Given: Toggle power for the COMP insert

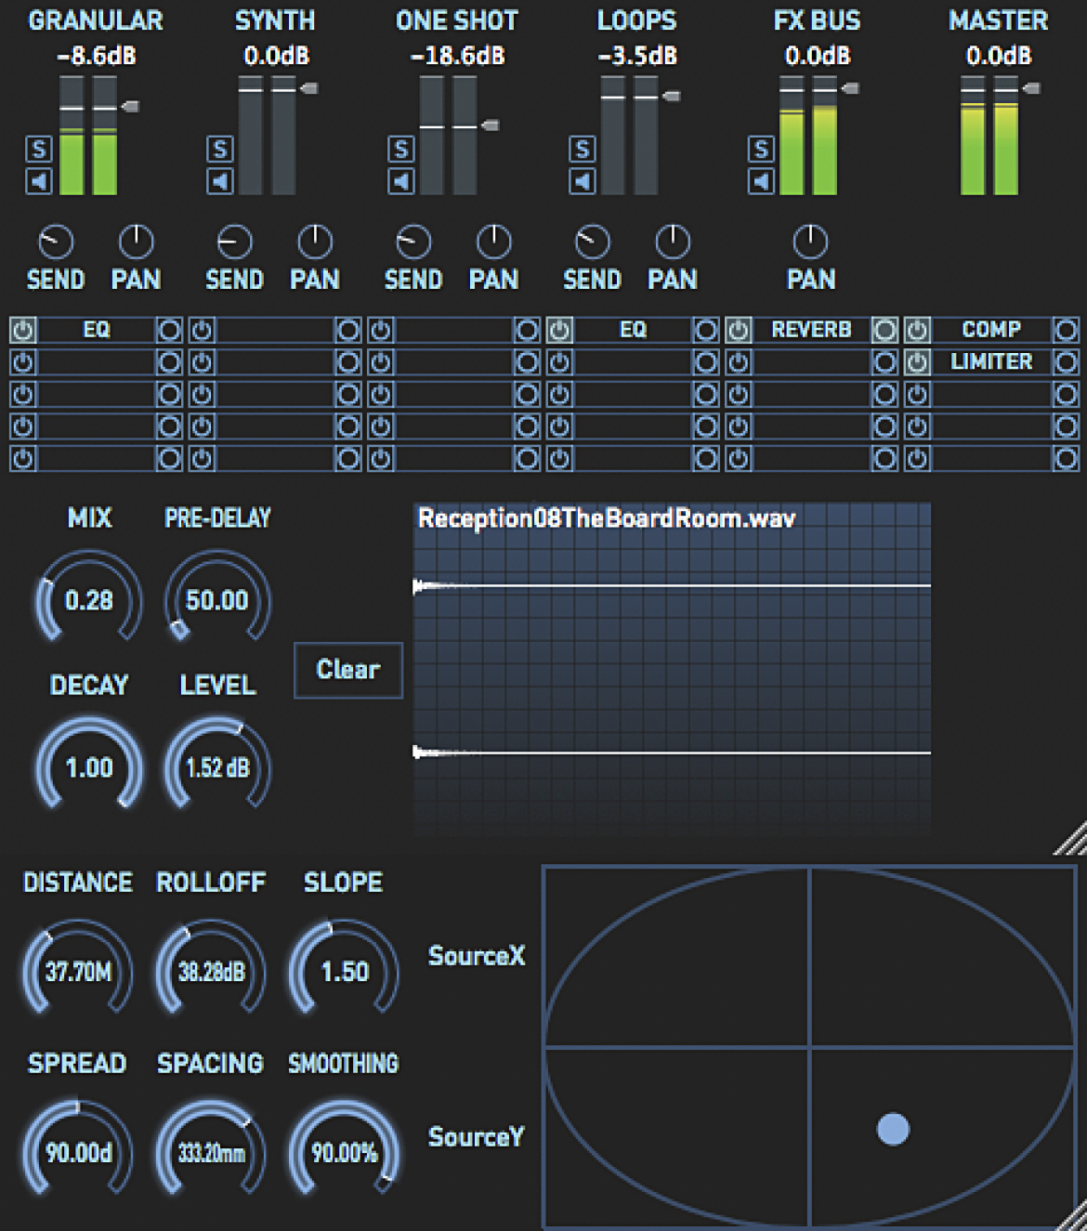Looking at the screenshot, I should [x=917, y=330].
